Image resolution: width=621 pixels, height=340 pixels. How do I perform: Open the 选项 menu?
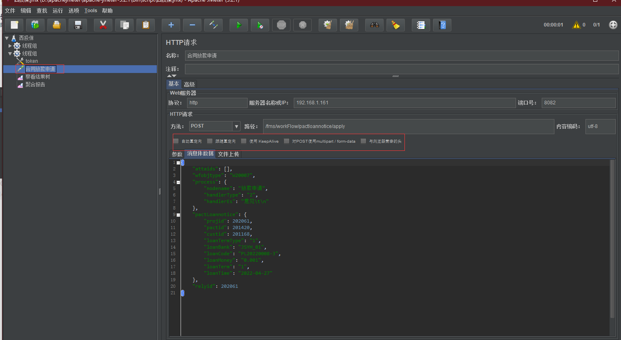74,11
